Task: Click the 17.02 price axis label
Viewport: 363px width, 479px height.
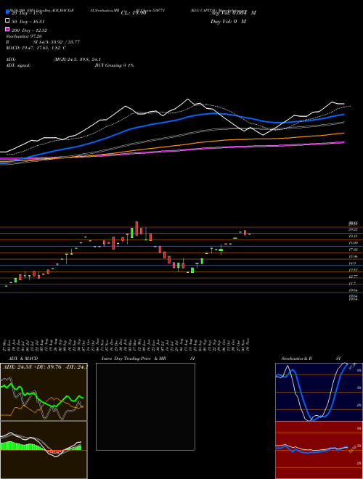Action: tap(354, 250)
